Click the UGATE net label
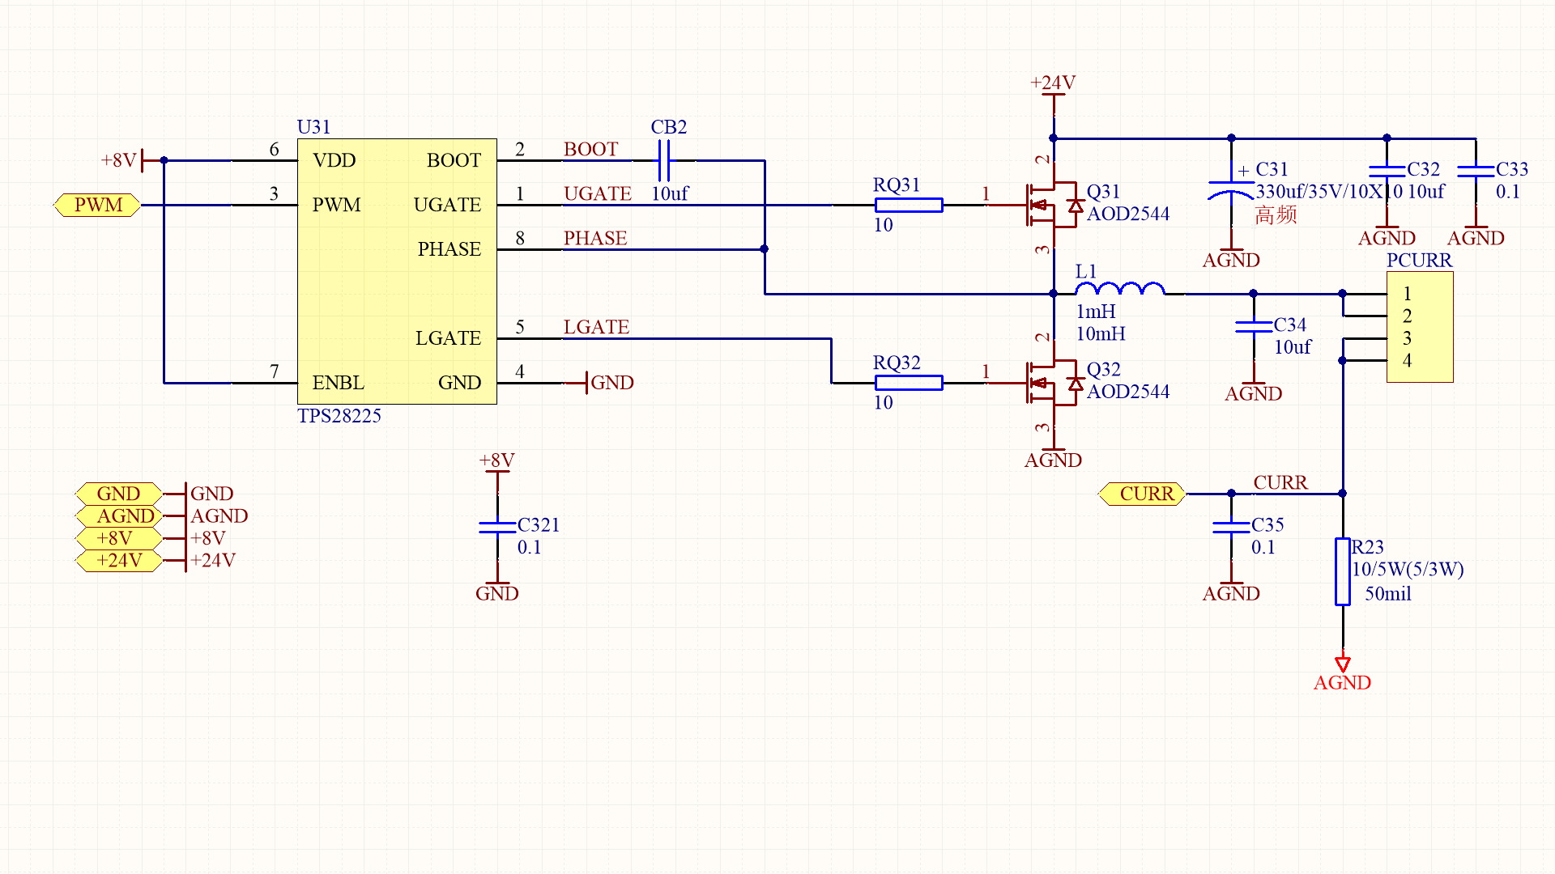The image size is (1555, 874). click(597, 194)
